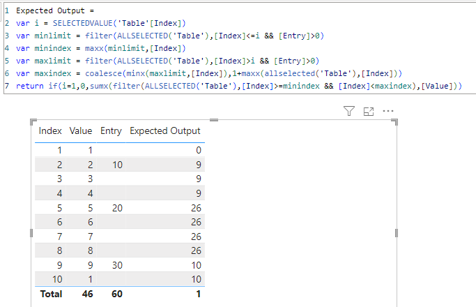Enter focus mode for the table visual

pos(369,111)
